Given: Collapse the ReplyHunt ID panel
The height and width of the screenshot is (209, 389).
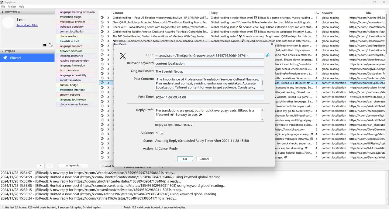Looking at the screenshot, I should [2, 12].
